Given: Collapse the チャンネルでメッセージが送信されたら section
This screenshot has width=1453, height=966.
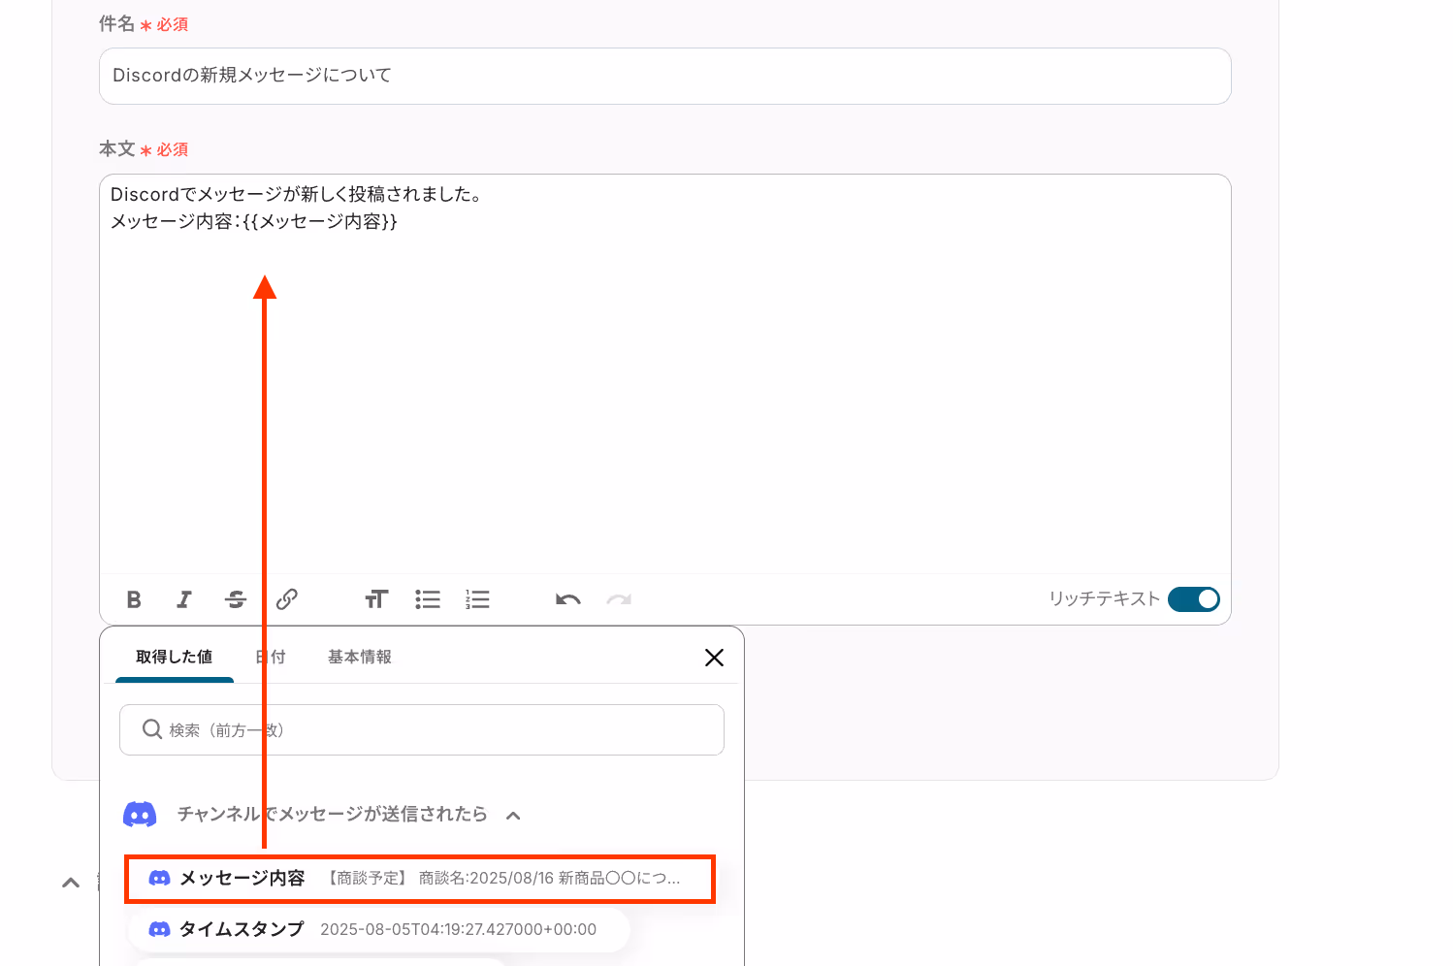Looking at the screenshot, I should (x=513, y=815).
